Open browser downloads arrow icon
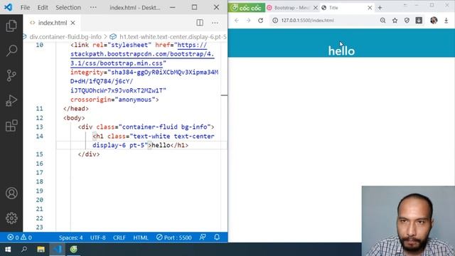Viewport: 455px width, 256px height. click(446, 21)
